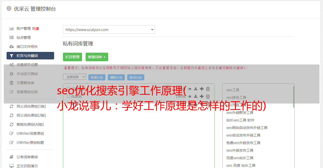The image size is (323, 168).
Task: Click the refresh icon for 同义词伪原创[2版]
Action: [11, 115]
